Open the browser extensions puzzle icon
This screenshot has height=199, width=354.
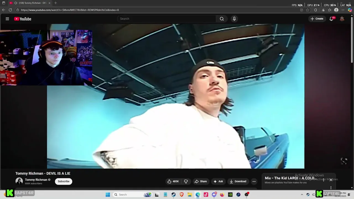click(316, 10)
